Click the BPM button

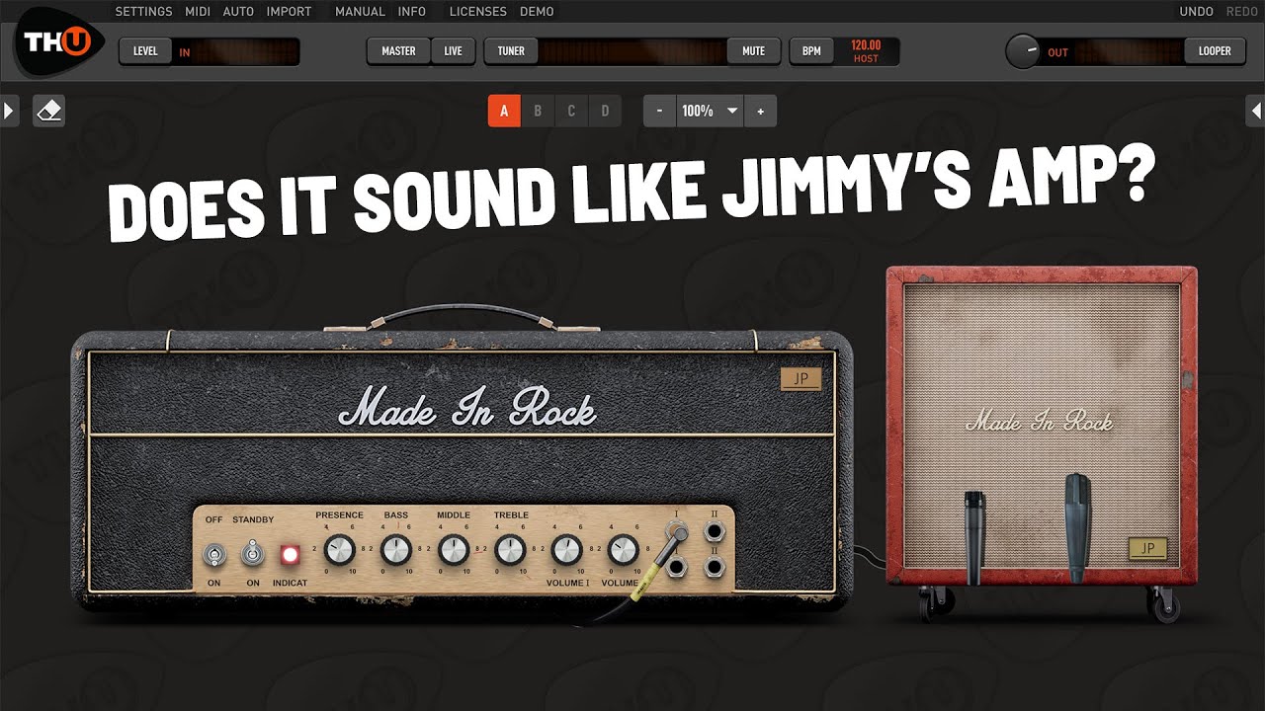tap(811, 51)
